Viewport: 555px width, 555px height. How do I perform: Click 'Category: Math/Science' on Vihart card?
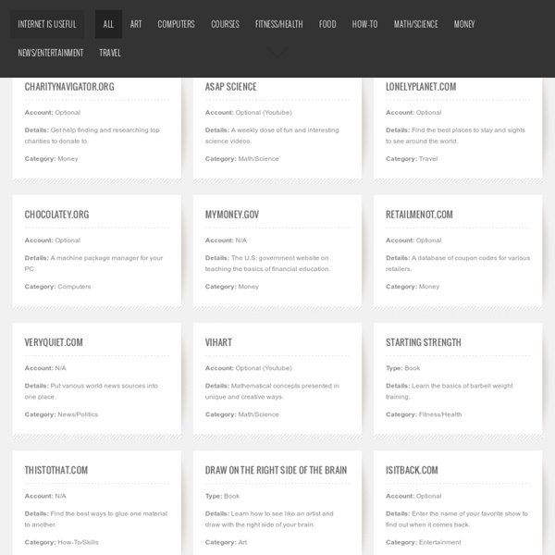click(241, 414)
